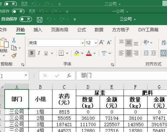
Task: Open the Name Box dropdown arrow
Action: (26, 76)
